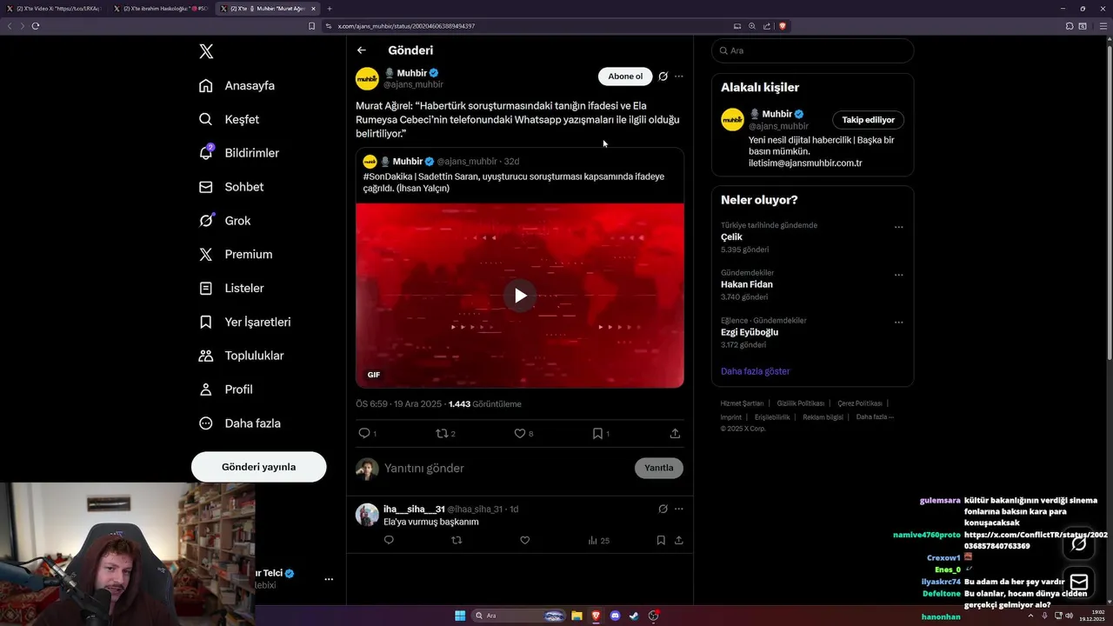Open options for the Ezgi Eyüboğlu trend
The width and height of the screenshot is (1113, 626).
[898, 323]
